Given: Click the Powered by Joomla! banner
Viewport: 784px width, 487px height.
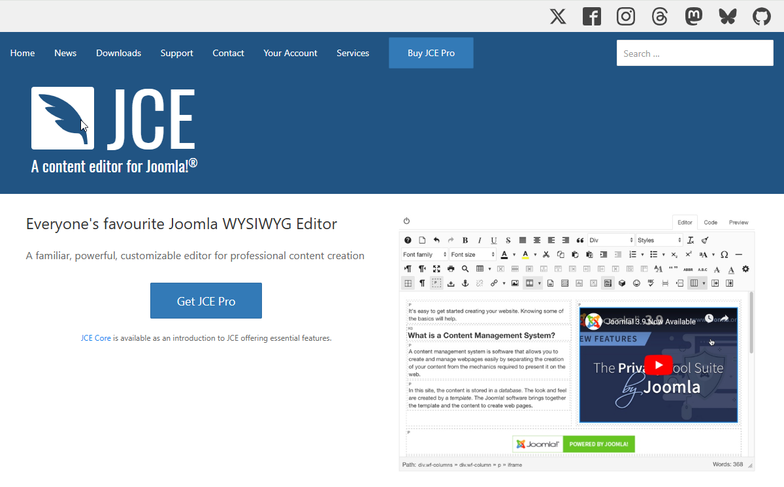Looking at the screenshot, I should (574, 444).
